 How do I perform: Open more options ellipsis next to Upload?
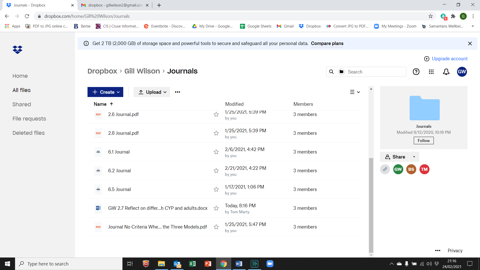(177, 92)
